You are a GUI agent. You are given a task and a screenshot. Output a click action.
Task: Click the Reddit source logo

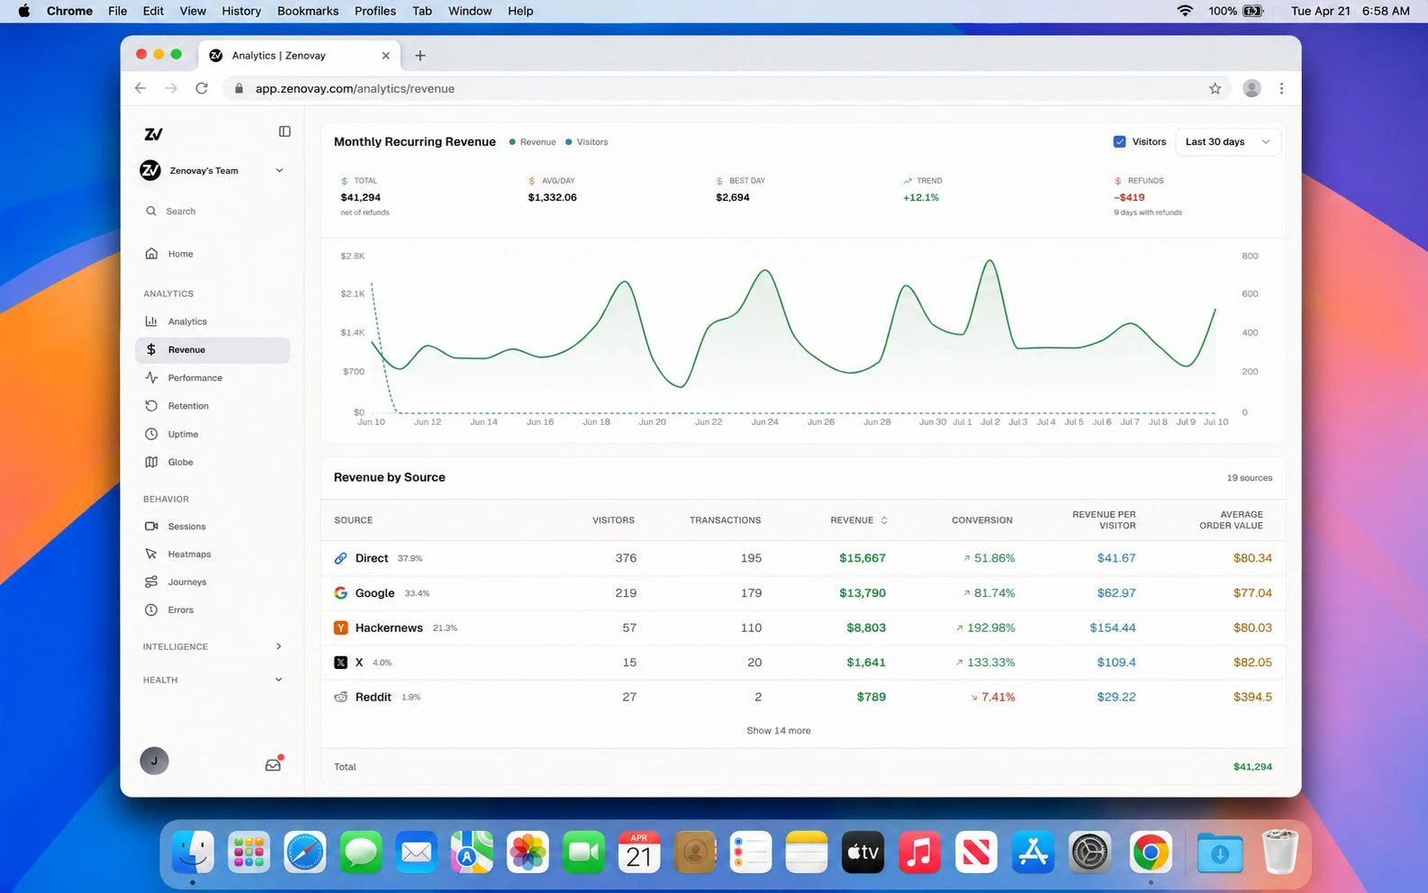tap(340, 697)
